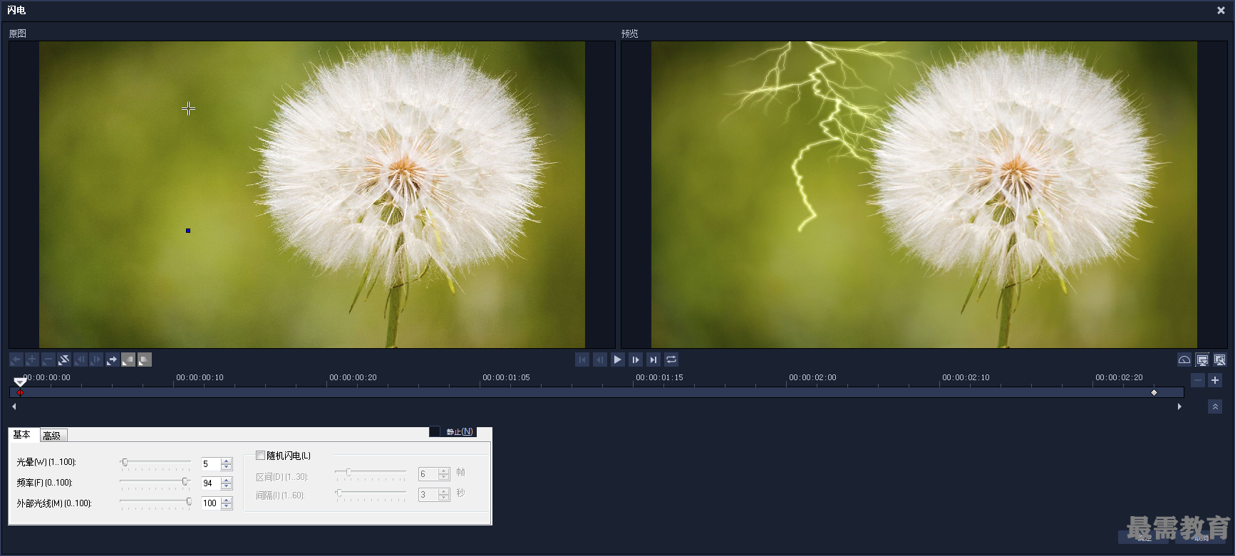Viewport: 1235px width, 556px height.
Task: Close the 闪电 dialog window
Action: coord(1221,11)
